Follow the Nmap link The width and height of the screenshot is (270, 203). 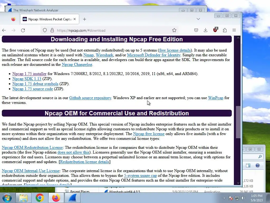click(x=89, y=55)
